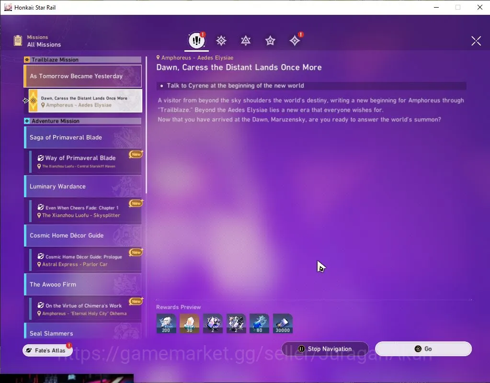490x383 pixels.
Task: Select Way of Primaveral Blade mission
Action: (x=86, y=161)
